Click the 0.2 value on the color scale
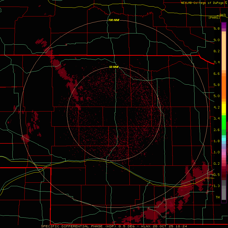The width and height of the screenshot is (228, 228). coord(217,164)
